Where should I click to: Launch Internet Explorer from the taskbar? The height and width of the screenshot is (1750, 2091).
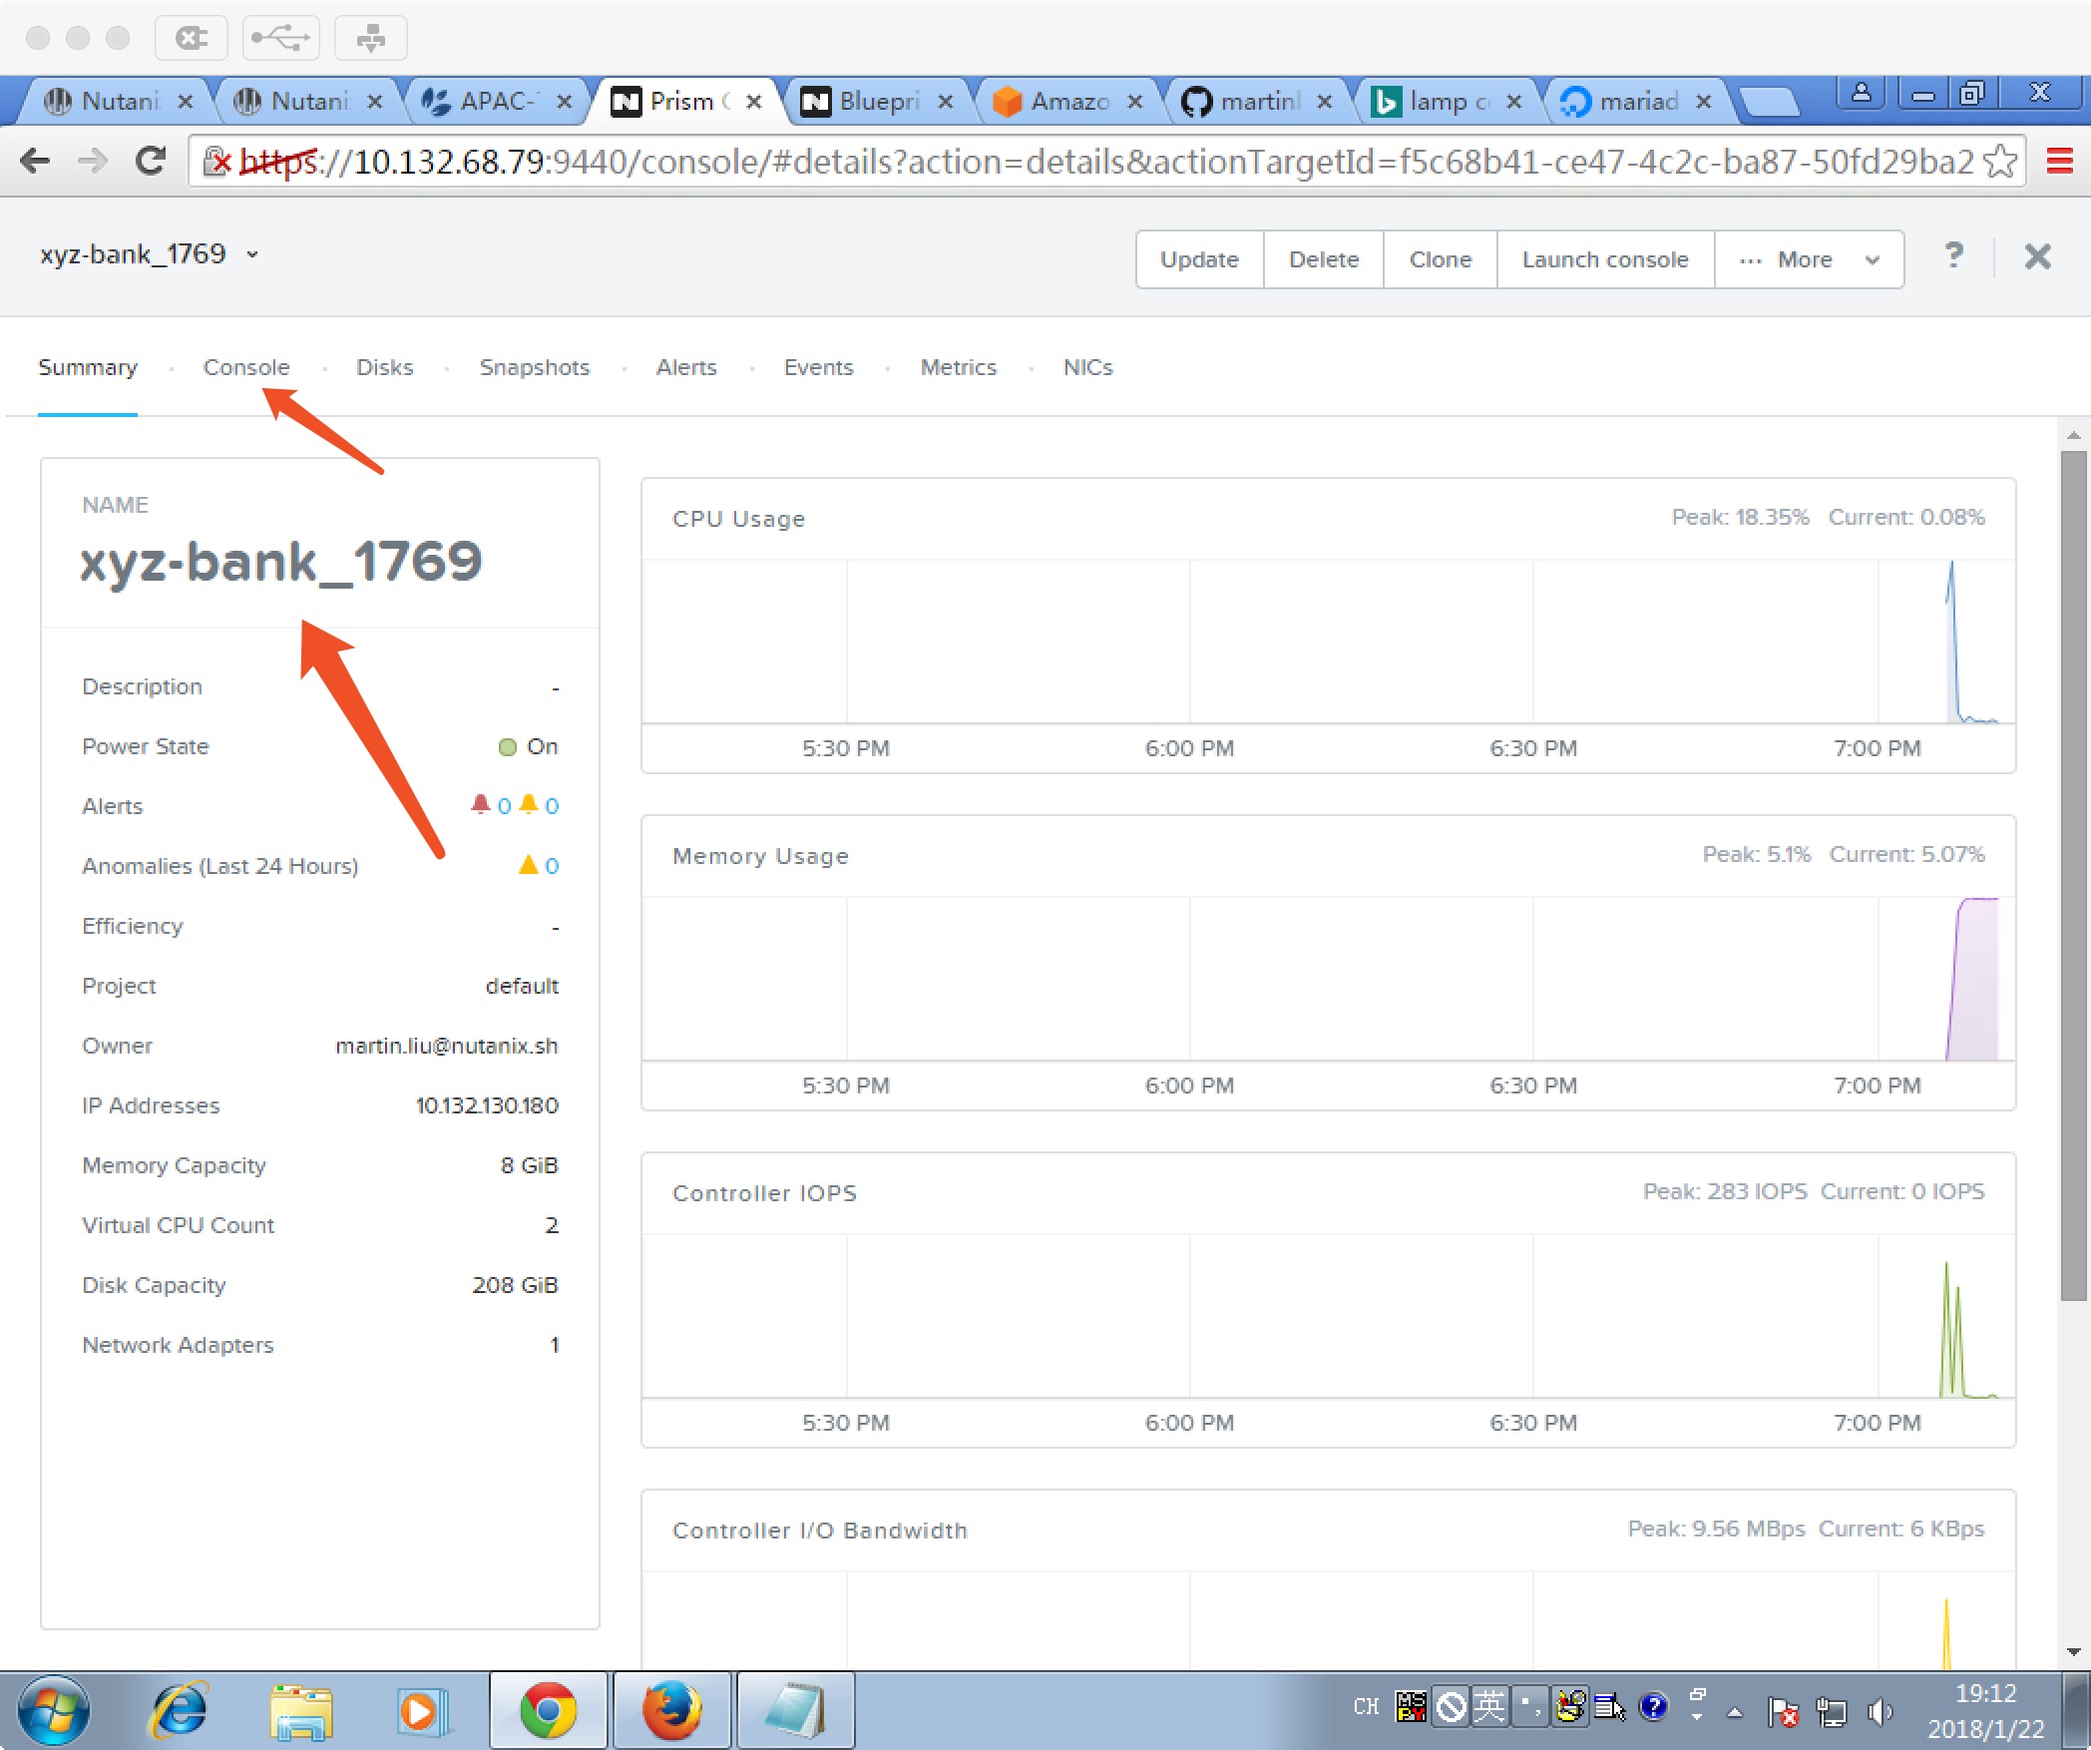(x=179, y=1711)
